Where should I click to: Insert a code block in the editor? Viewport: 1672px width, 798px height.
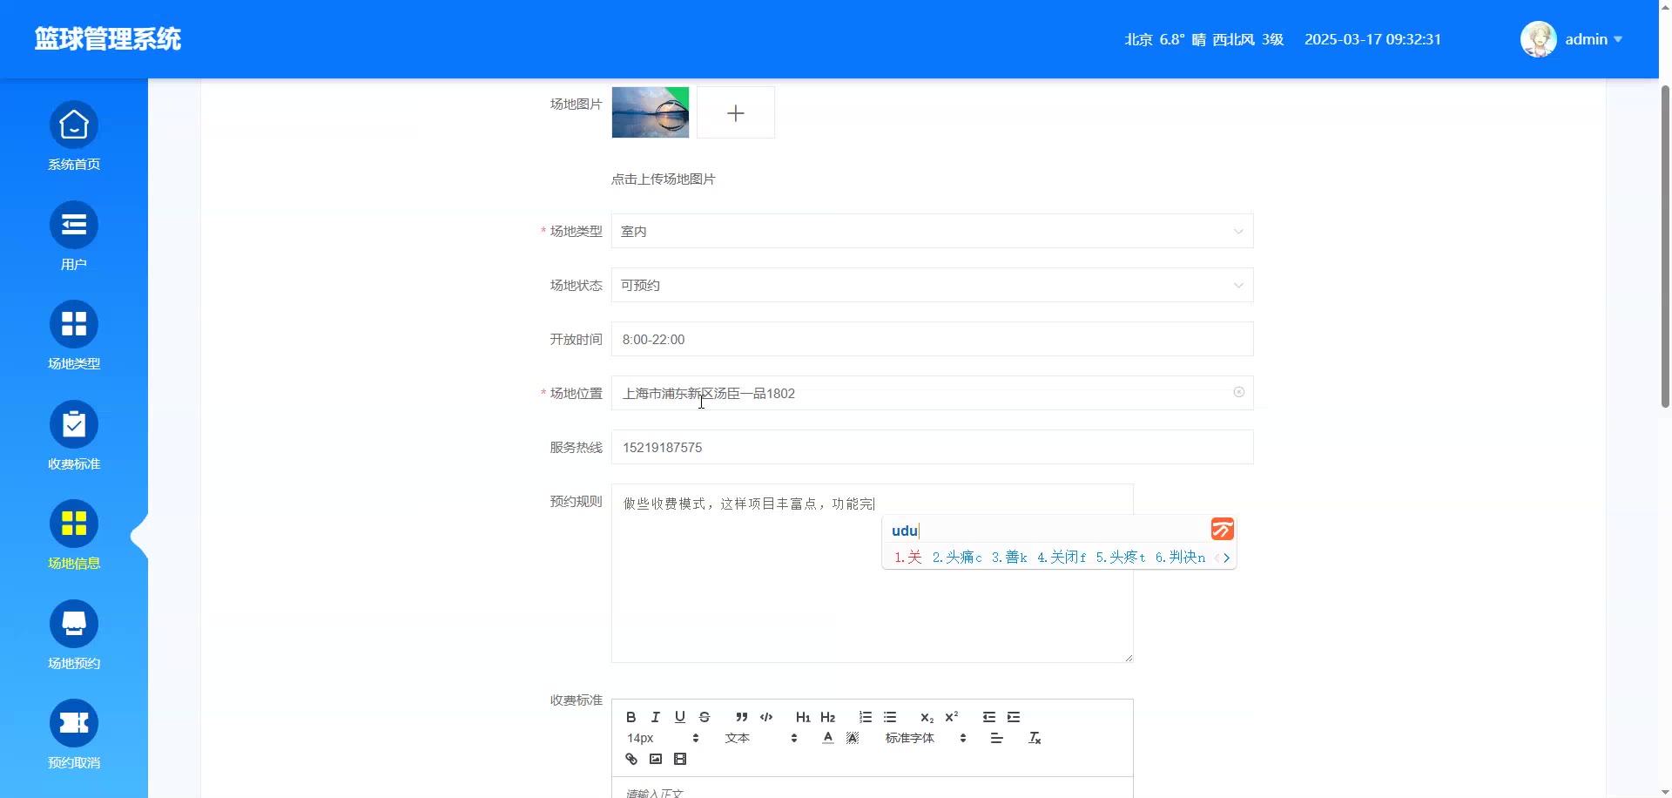766,717
